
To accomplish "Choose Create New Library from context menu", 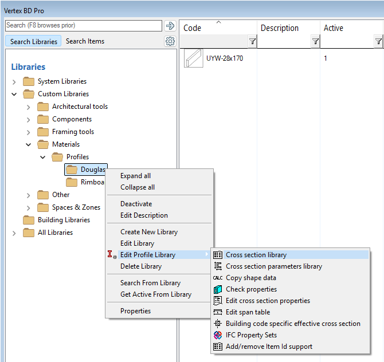I will point(149,232).
